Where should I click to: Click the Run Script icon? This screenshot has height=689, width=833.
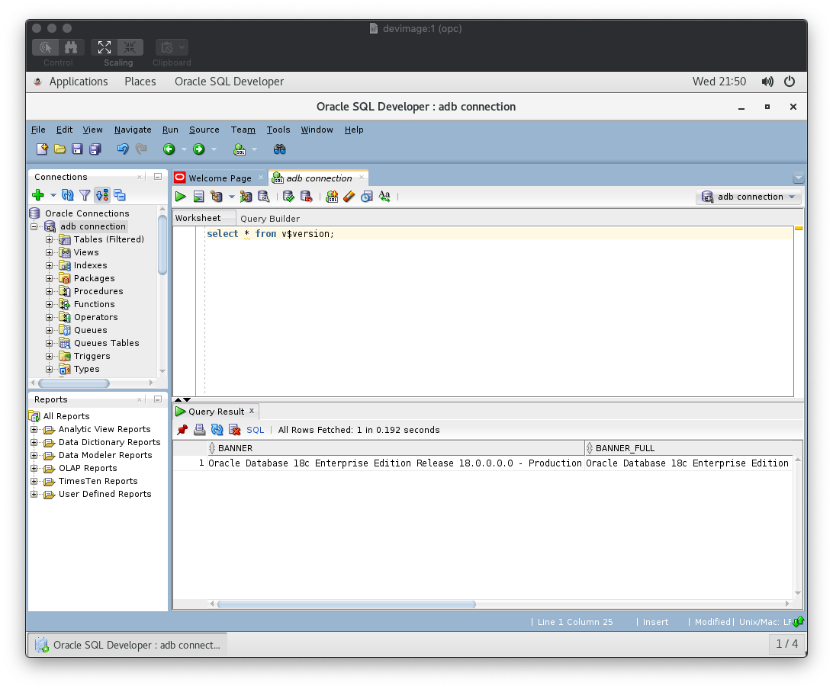click(x=198, y=197)
